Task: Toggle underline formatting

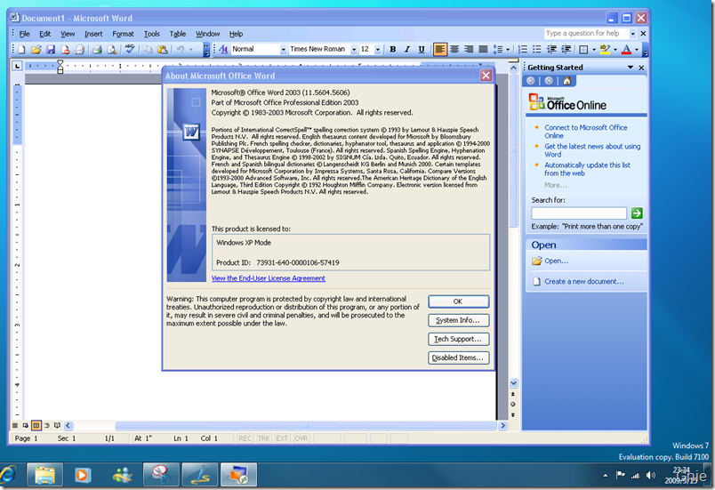Action: coord(422,49)
